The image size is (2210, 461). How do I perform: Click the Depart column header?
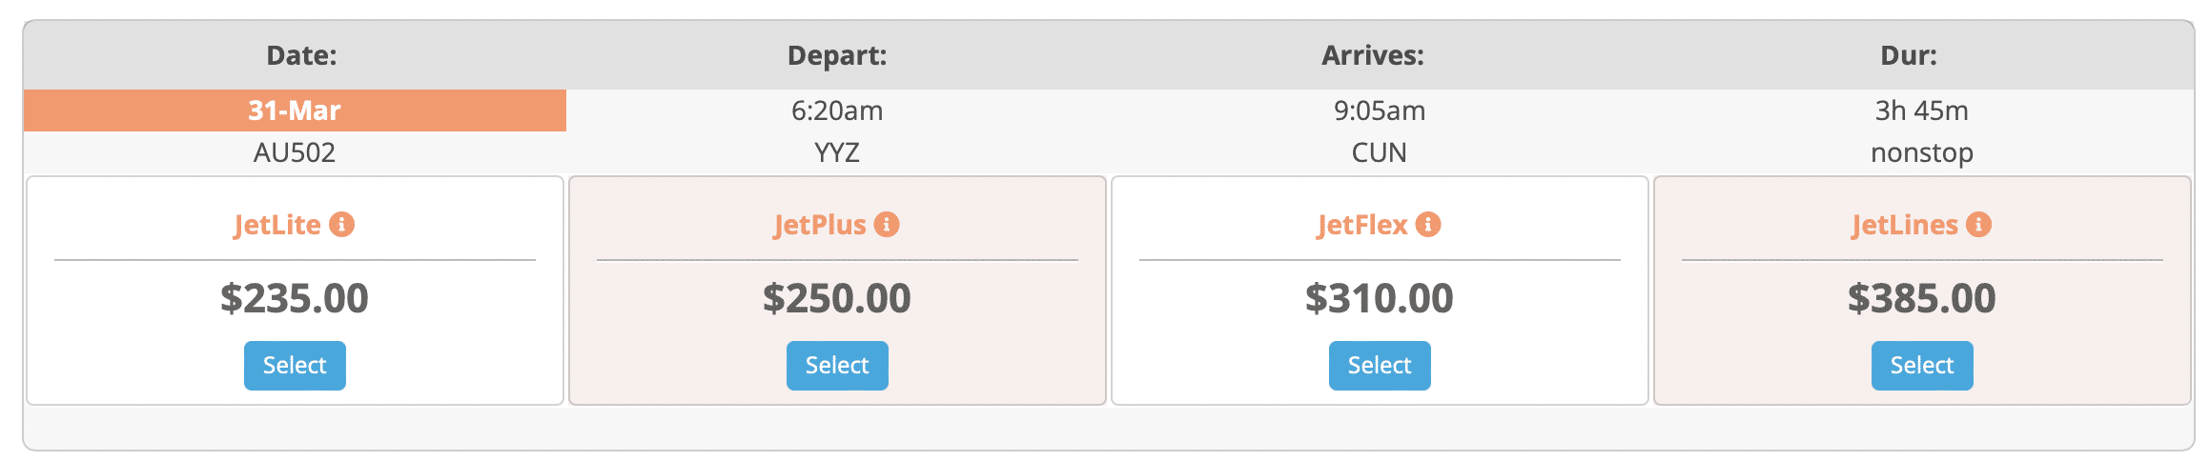(x=837, y=55)
